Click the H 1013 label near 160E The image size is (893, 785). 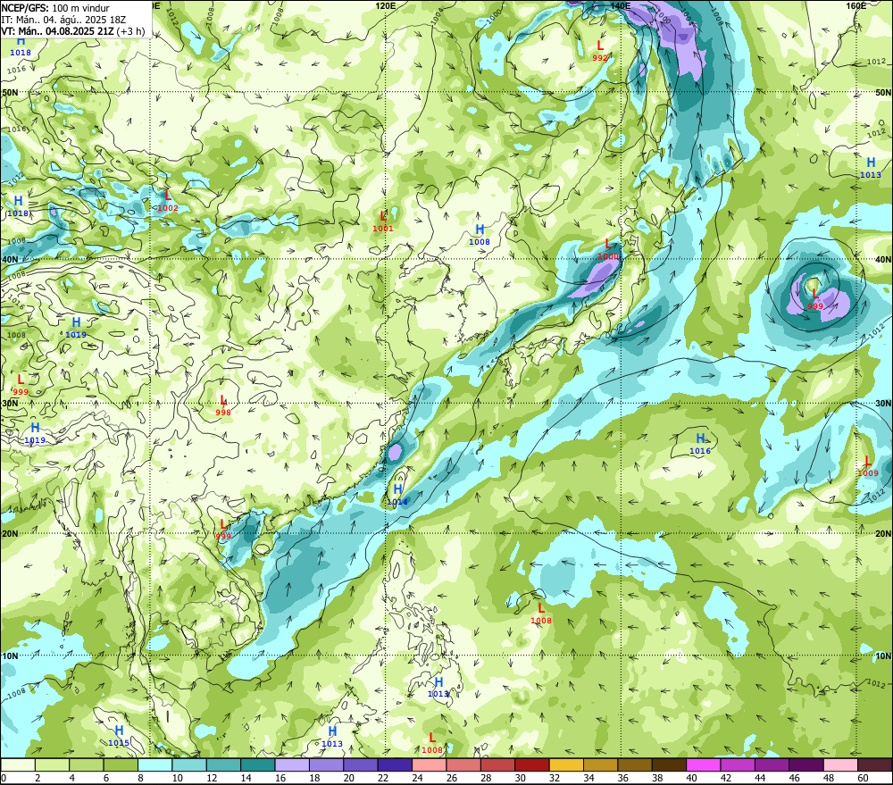tap(870, 168)
